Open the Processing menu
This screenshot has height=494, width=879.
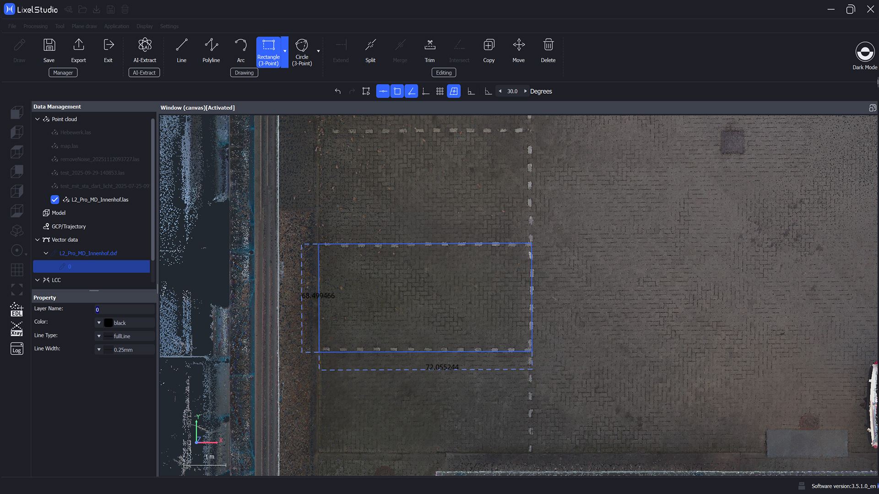(35, 26)
